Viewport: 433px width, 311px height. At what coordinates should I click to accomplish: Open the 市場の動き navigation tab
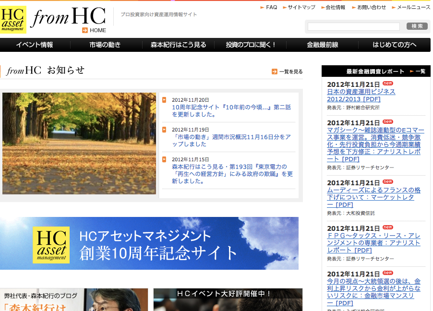pos(105,45)
